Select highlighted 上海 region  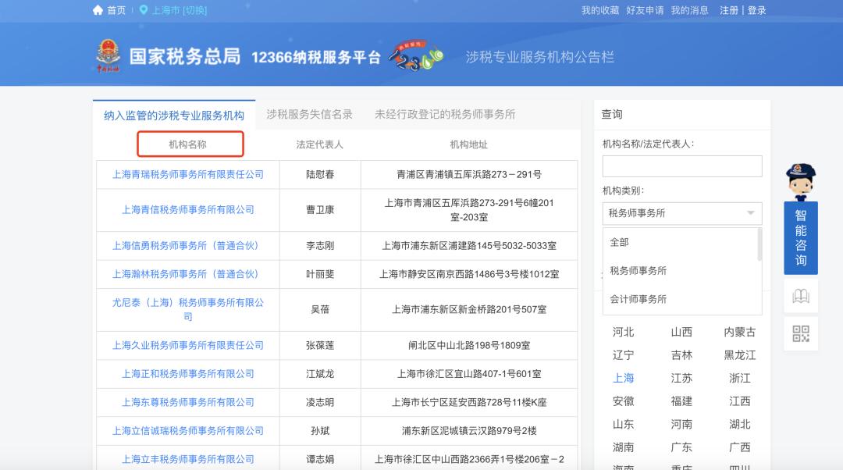click(x=624, y=378)
